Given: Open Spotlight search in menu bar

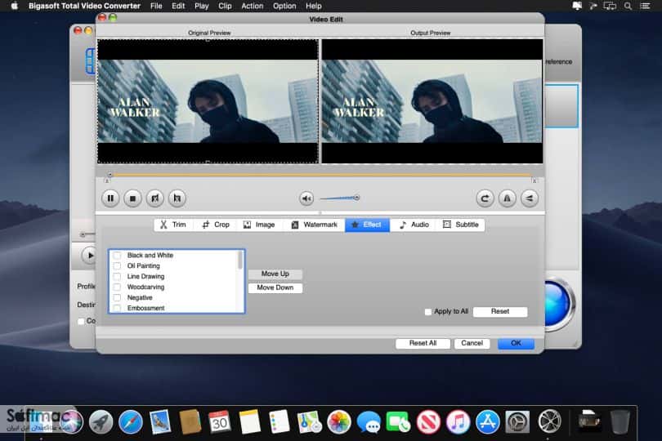Looking at the screenshot, I should pyautogui.click(x=628, y=6).
